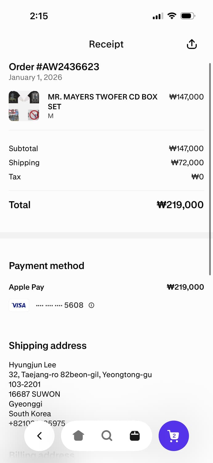213x463 pixels.
Task: Tap the Visa card logo
Action: (19, 305)
